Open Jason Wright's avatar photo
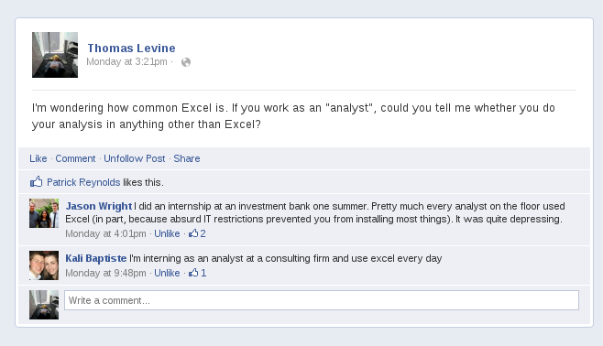Screen dimensions: 603x346 (x=44, y=213)
